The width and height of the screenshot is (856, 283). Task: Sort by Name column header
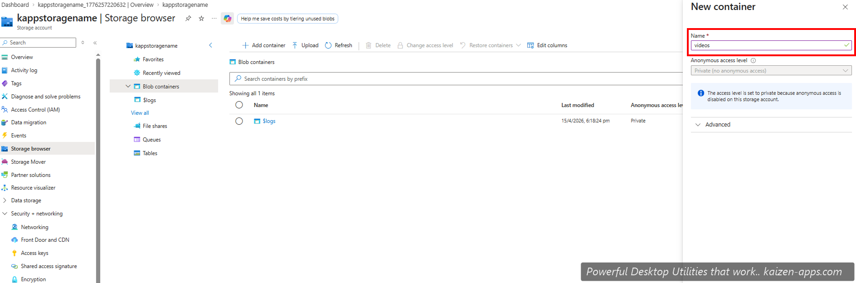pyautogui.click(x=261, y=105)
